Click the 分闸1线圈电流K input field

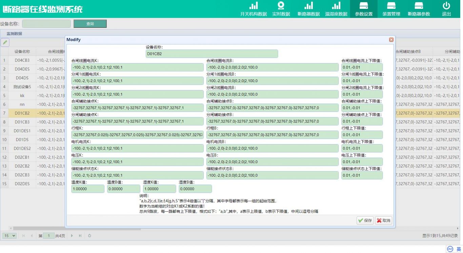(137, 81)
